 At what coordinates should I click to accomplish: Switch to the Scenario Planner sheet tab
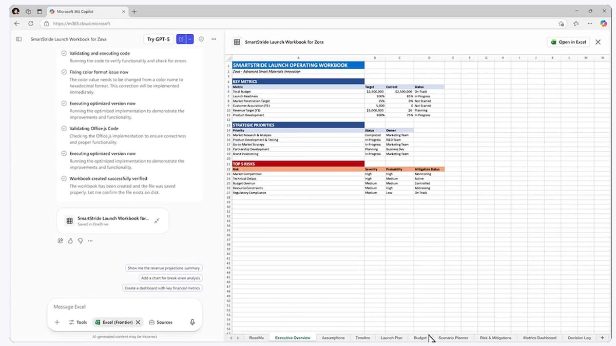pos(454,338)
